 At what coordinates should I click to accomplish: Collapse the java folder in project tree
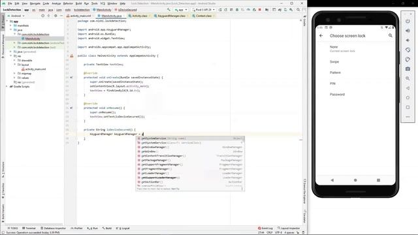click(11, 30)
